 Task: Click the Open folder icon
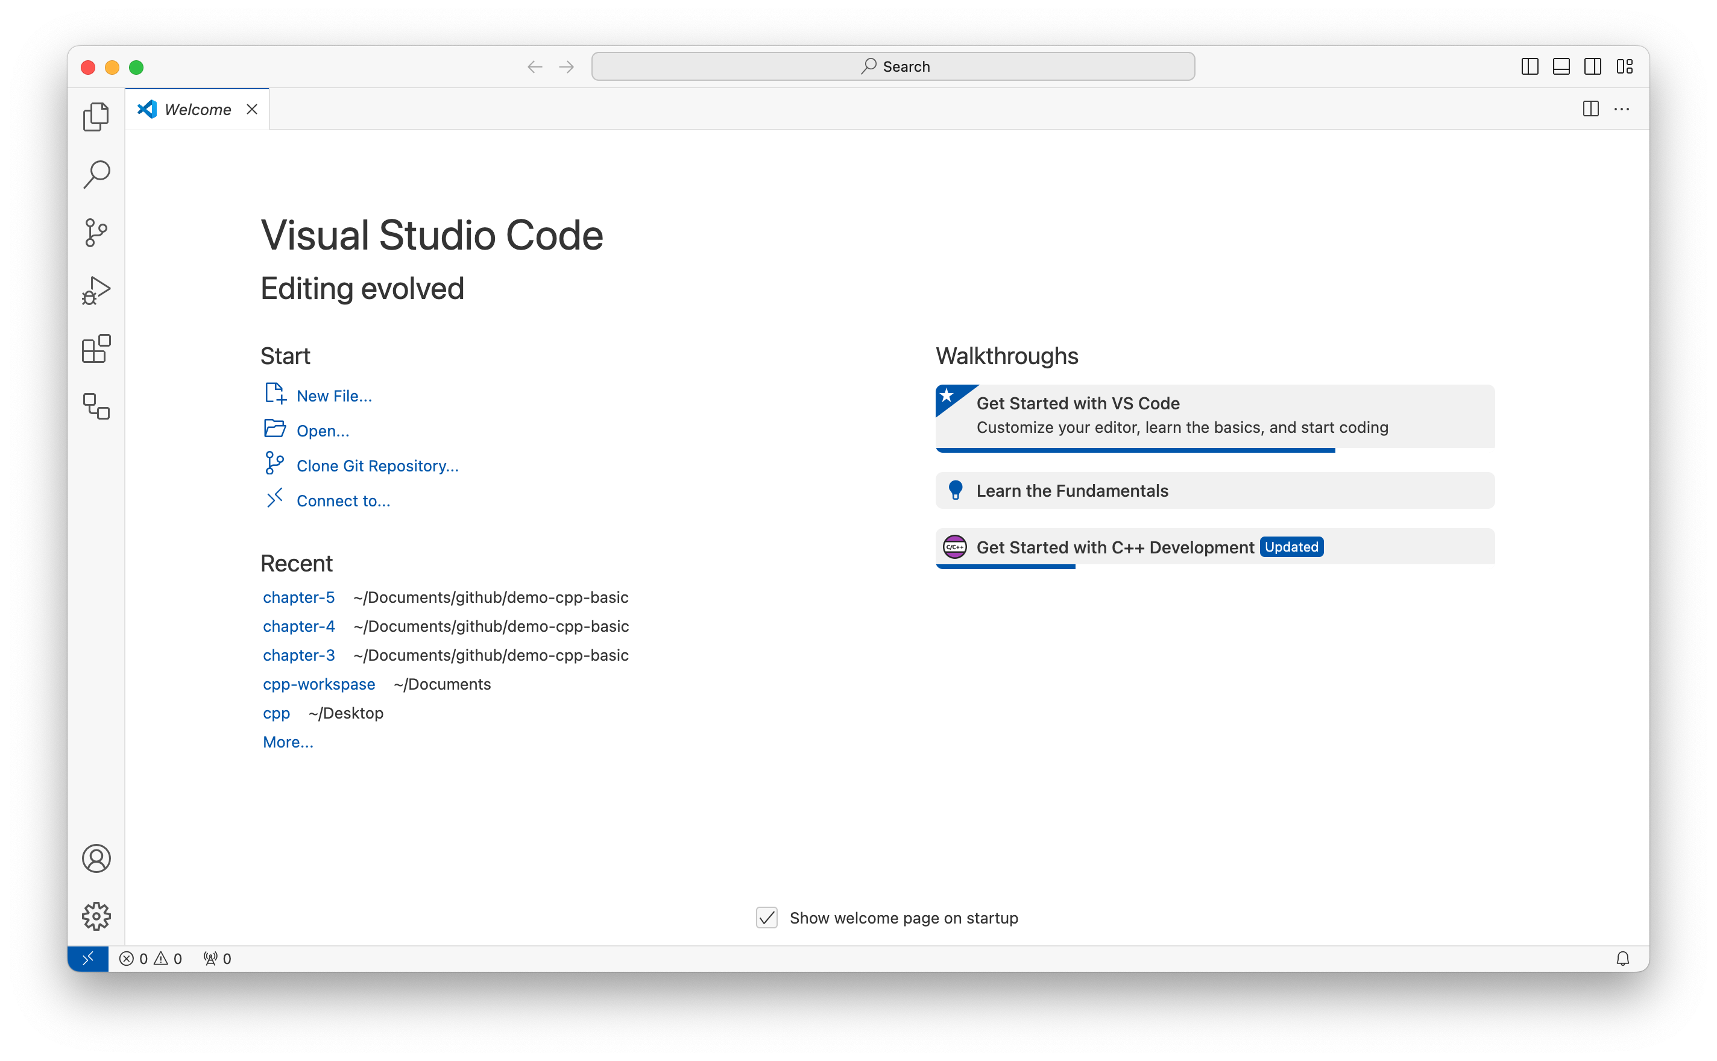coord(275,428)
